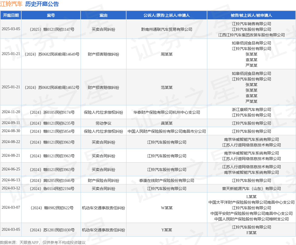Click date cell 2024-03-12
The height and width of the screenshot is (245, 296).
click(11, 188)
